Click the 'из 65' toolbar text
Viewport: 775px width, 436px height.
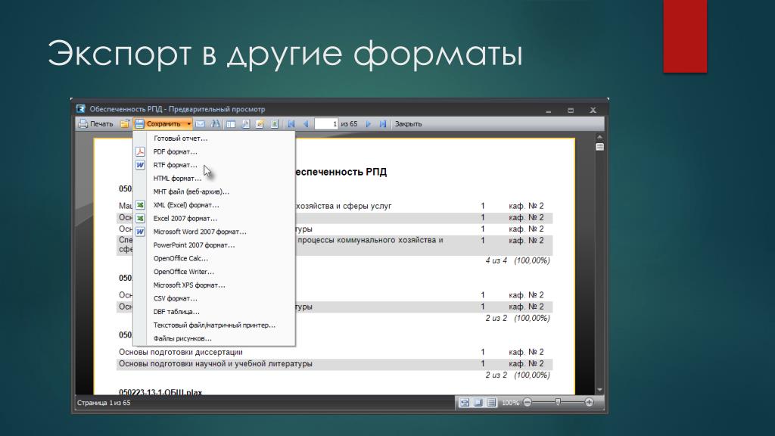[349, 124]
